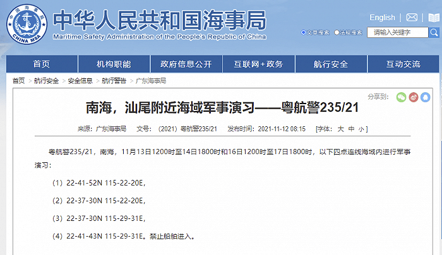Screen dimensions: 442x255
Task: Go to 首页 in main navigation
Action: click(x=42, y=64)
